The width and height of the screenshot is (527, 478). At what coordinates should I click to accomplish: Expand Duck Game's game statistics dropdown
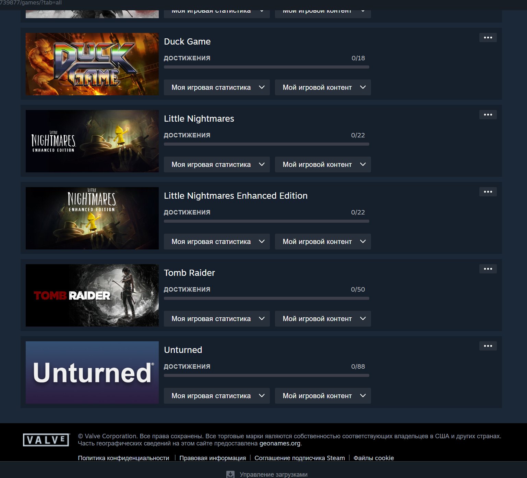point(217,87)
